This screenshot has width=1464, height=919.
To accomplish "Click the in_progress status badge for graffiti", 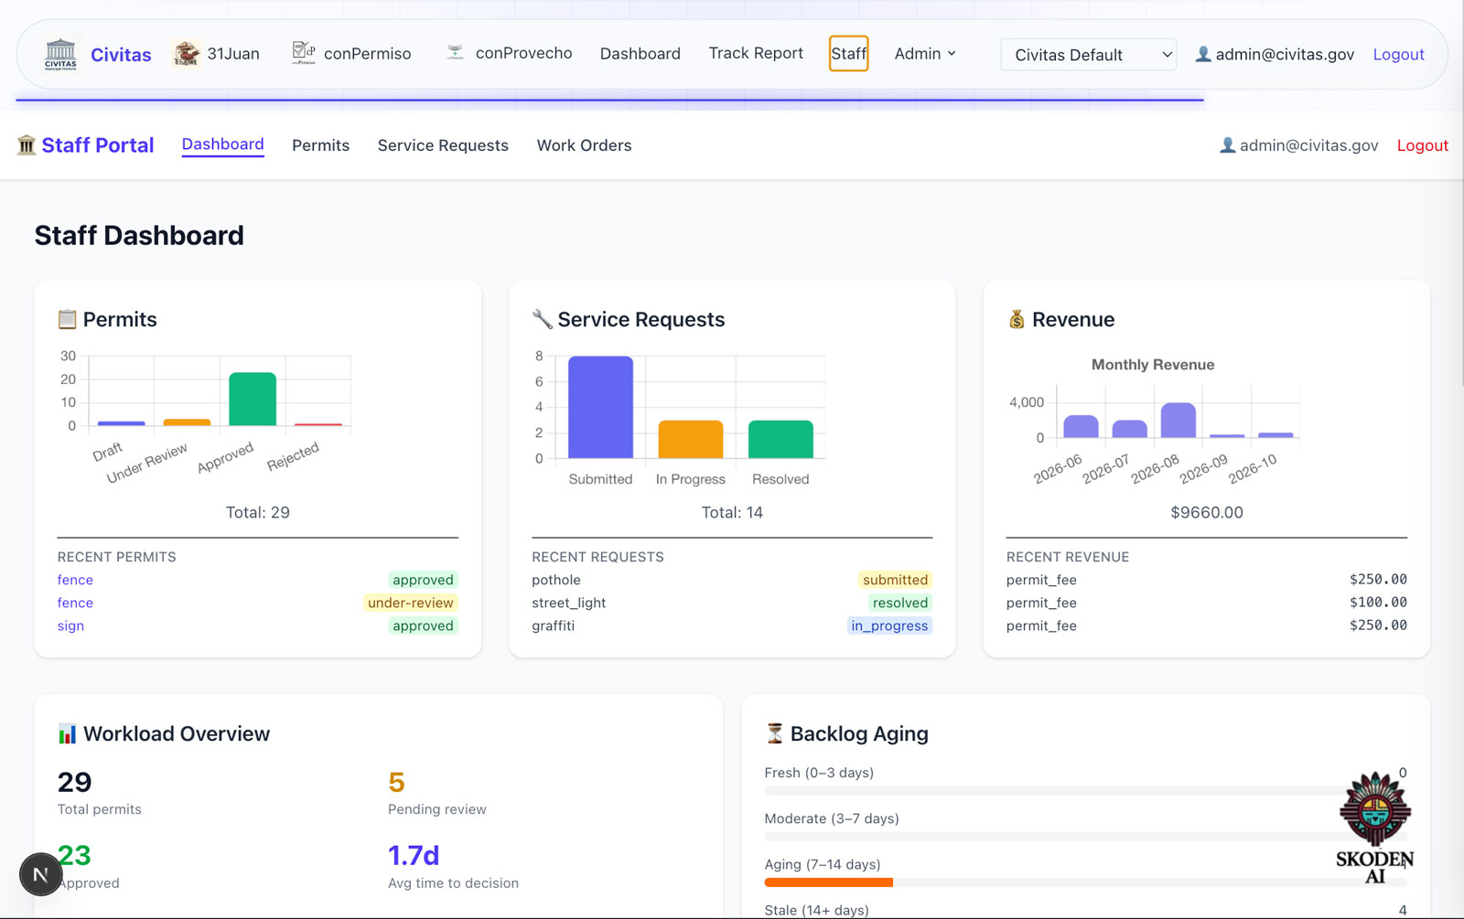I will tap(889, 625).
